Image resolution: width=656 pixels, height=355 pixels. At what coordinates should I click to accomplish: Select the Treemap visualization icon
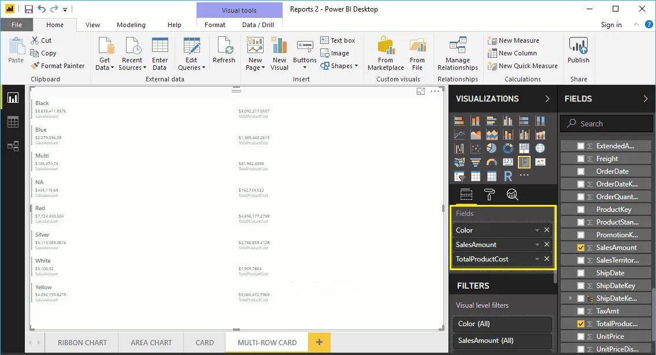tap(524, 147)
